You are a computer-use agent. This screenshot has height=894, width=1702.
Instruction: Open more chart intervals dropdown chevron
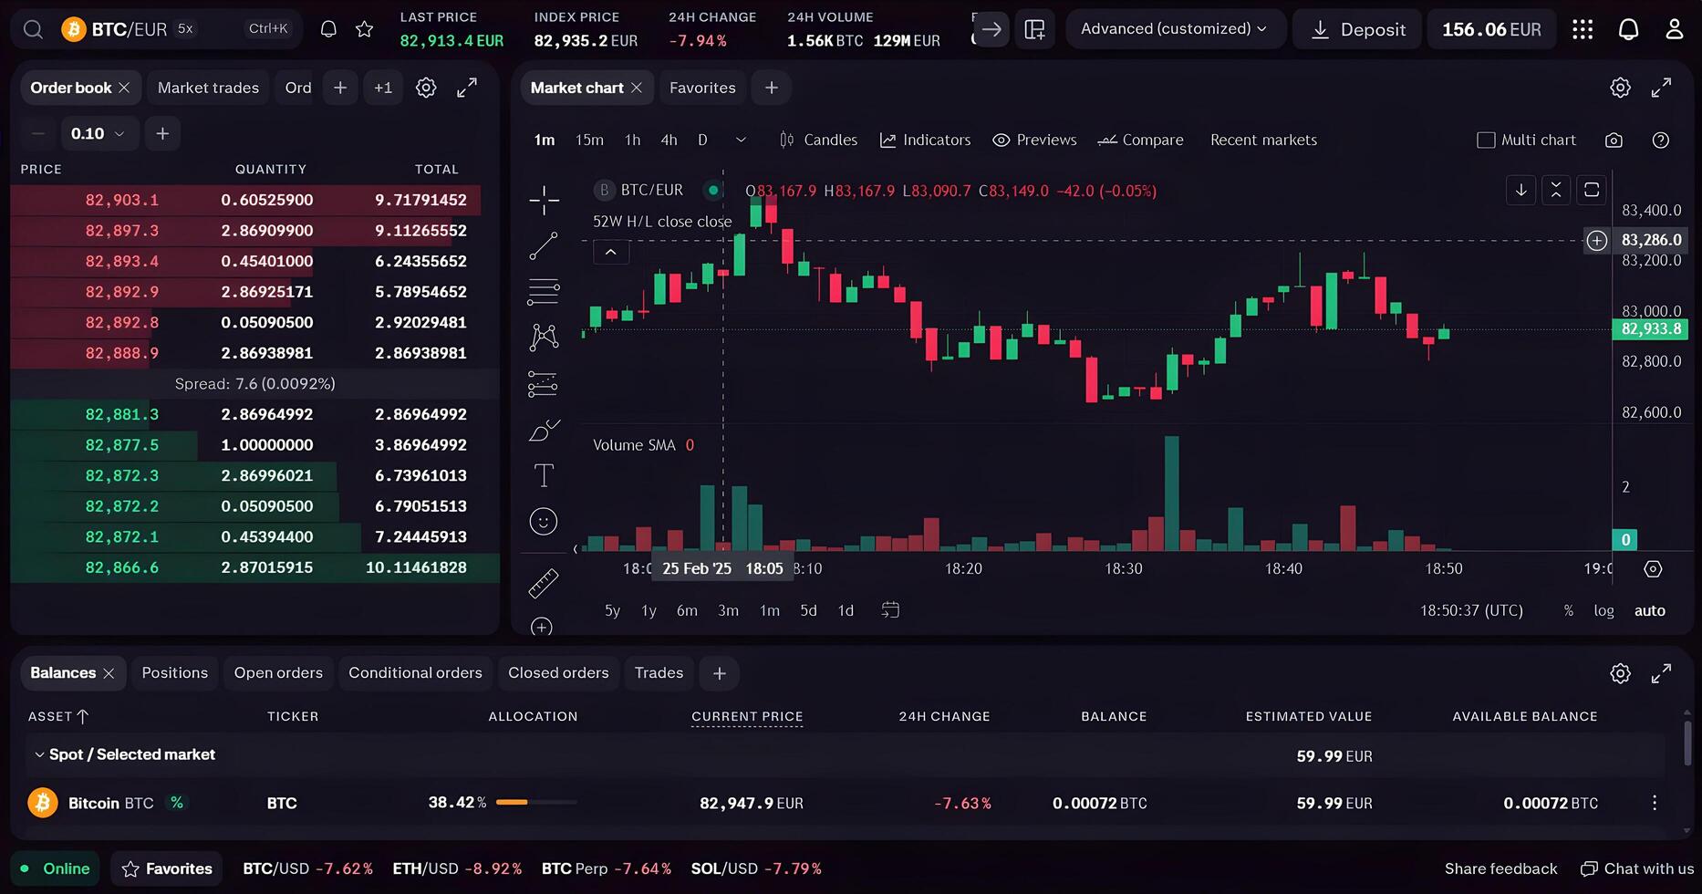point(741,140)
